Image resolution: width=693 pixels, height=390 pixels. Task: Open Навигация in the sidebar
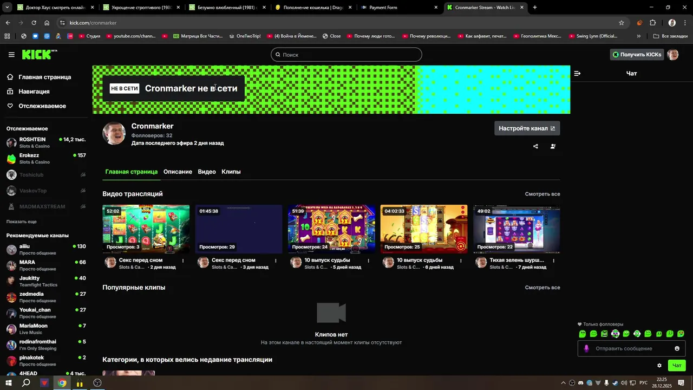34,92
